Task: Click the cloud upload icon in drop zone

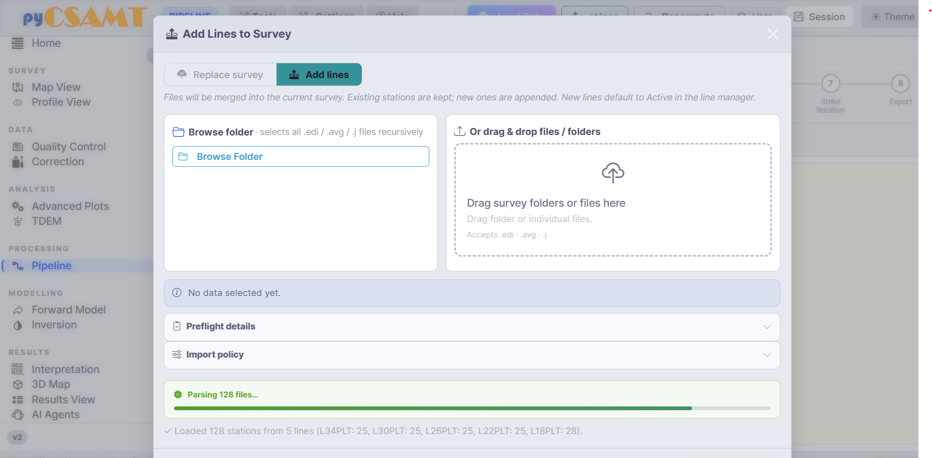Action: [x=613, y=173]
